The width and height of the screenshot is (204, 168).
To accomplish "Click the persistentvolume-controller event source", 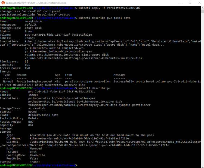I will [88, 81].
